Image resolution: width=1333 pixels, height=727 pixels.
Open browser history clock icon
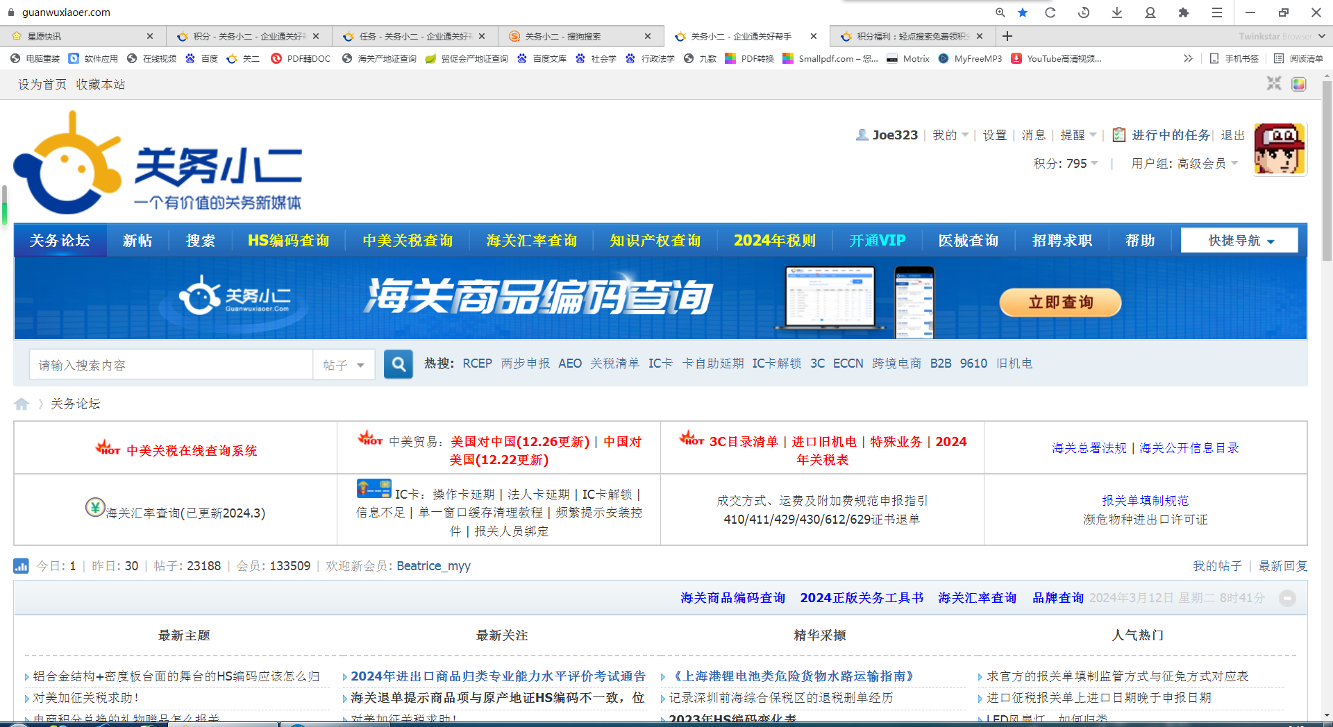tap(1084, 12)
